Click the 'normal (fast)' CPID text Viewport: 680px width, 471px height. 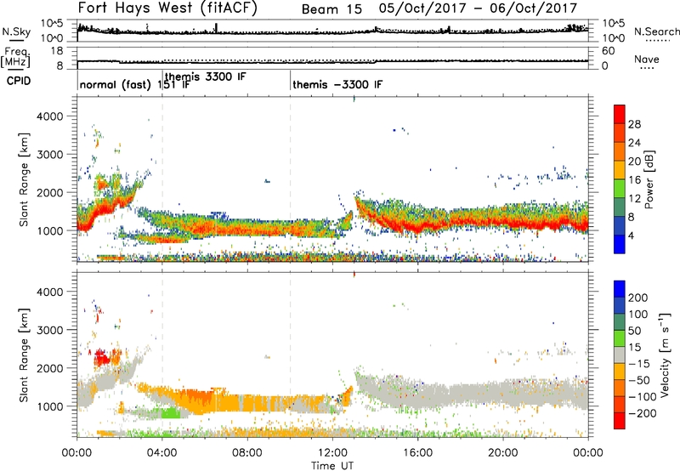coord(116,84)
